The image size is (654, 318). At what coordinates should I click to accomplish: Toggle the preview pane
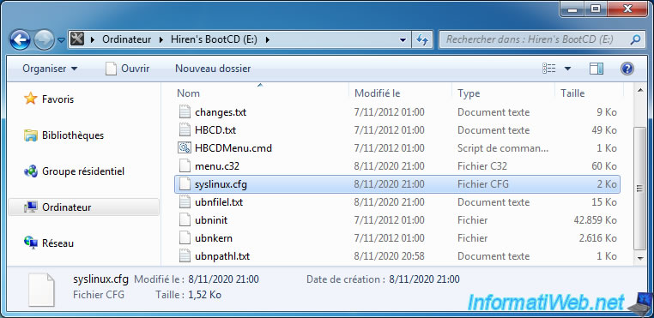tap(596, 69)
